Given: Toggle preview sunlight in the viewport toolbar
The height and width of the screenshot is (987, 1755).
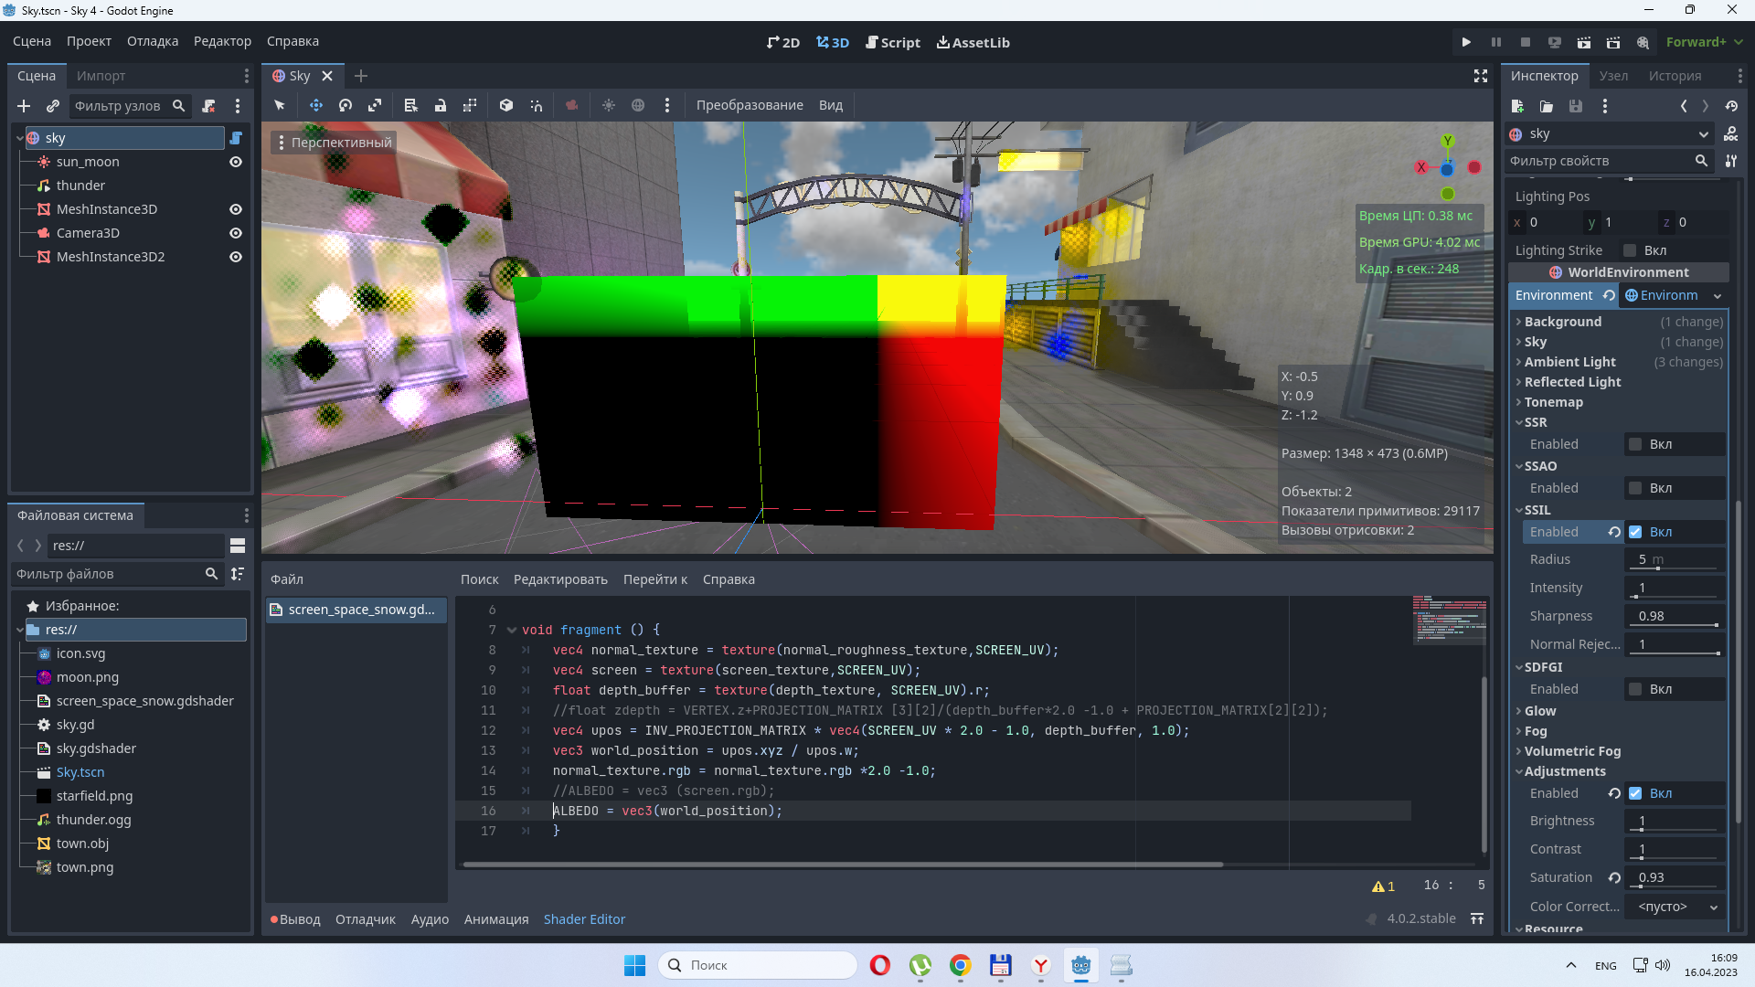Looking at the screenshot, I should (x=609, y=105).
